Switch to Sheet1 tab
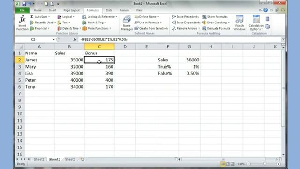The width and height of the screenshot is (300, 169). 39,159
